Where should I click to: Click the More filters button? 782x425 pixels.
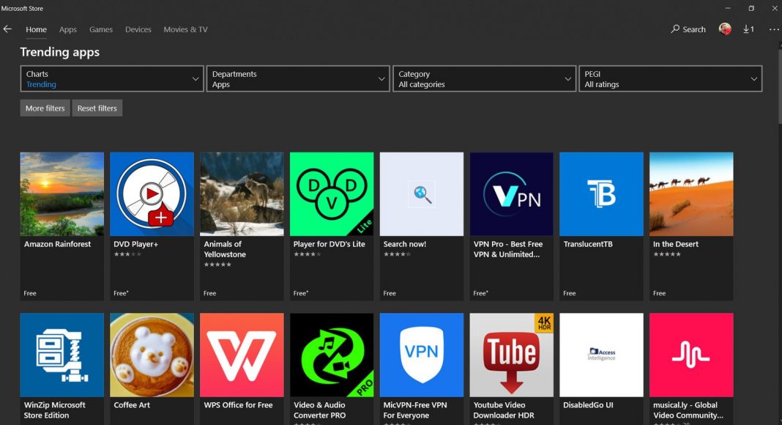pos(45,108)
